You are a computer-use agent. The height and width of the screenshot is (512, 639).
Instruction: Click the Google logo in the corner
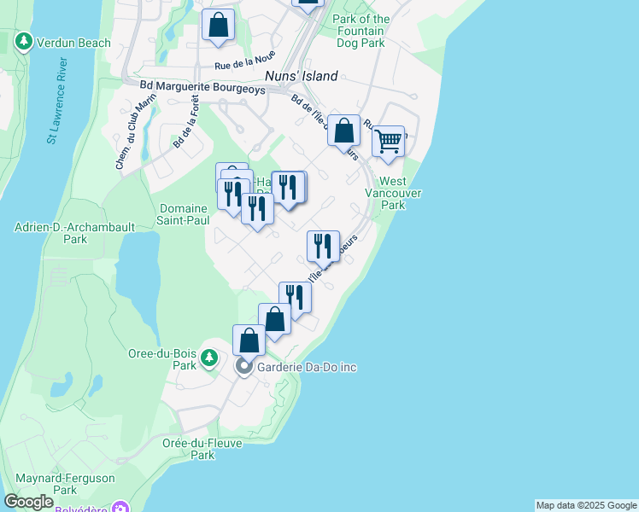28,502
